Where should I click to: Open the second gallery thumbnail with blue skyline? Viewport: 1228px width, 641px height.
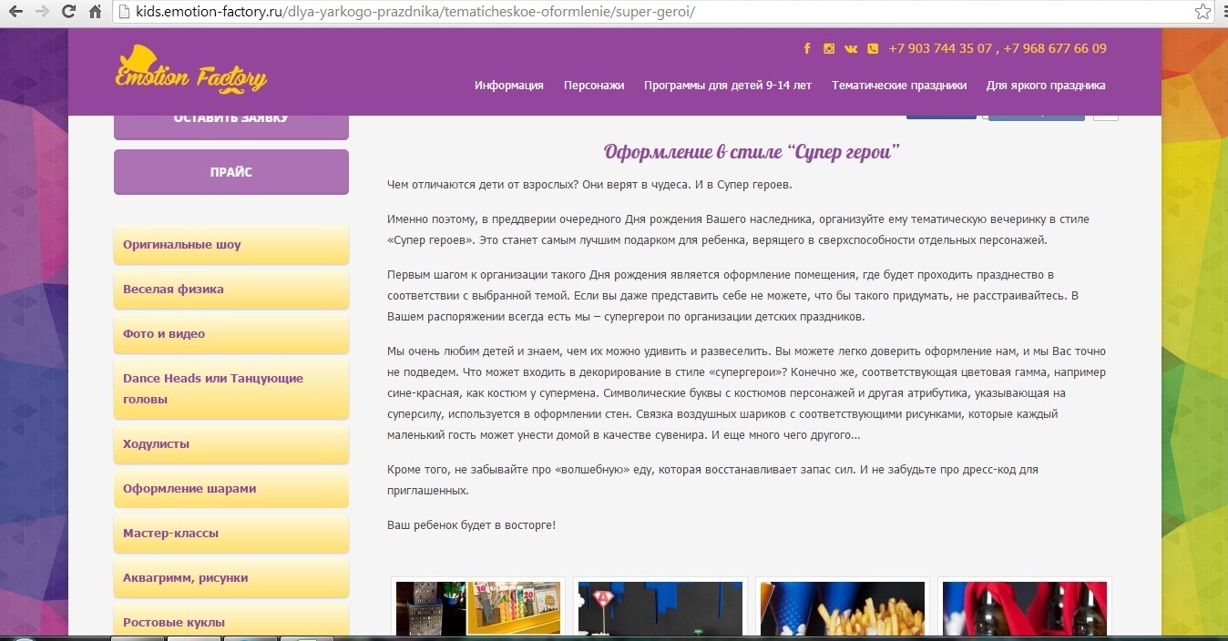660,608
